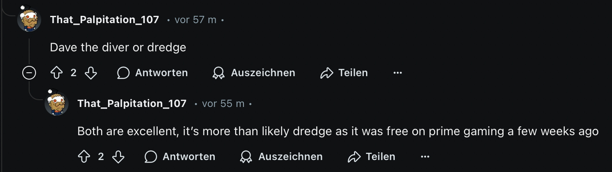Downvote the 'Both are excellent' reply
This screenshot has height=172, width=612.
pyautogui.click(x=118, y=157)
